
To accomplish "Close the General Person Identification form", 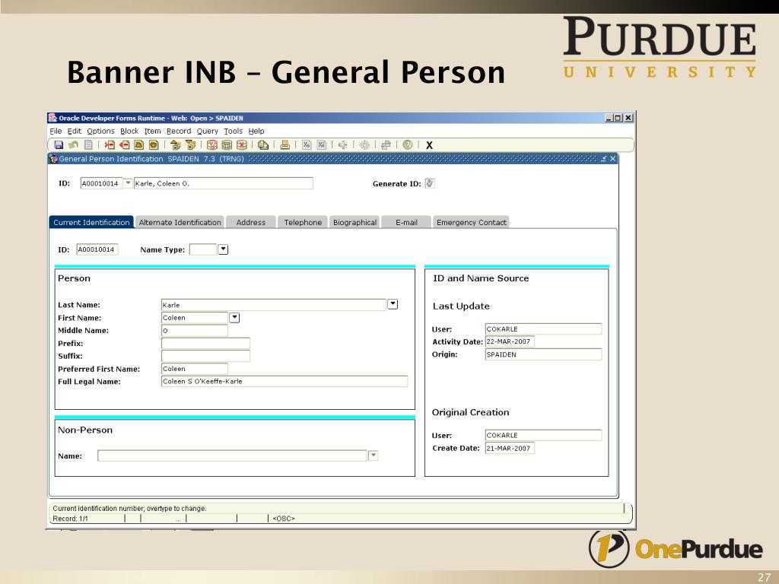I will (612, 158).
